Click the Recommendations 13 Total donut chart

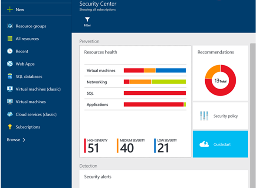click(220, 80)
